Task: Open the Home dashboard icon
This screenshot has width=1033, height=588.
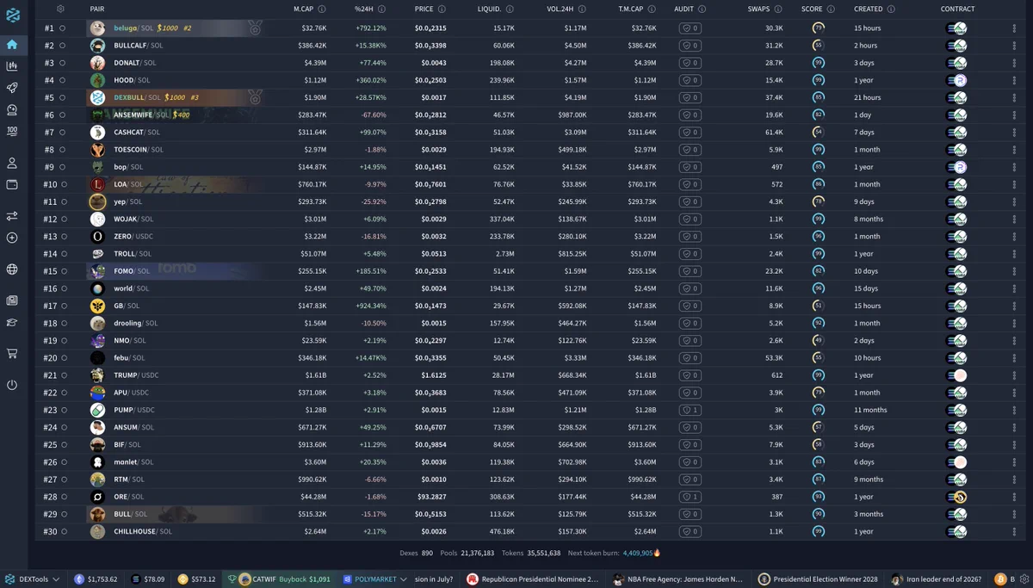Action: click(x=12, y=44)
